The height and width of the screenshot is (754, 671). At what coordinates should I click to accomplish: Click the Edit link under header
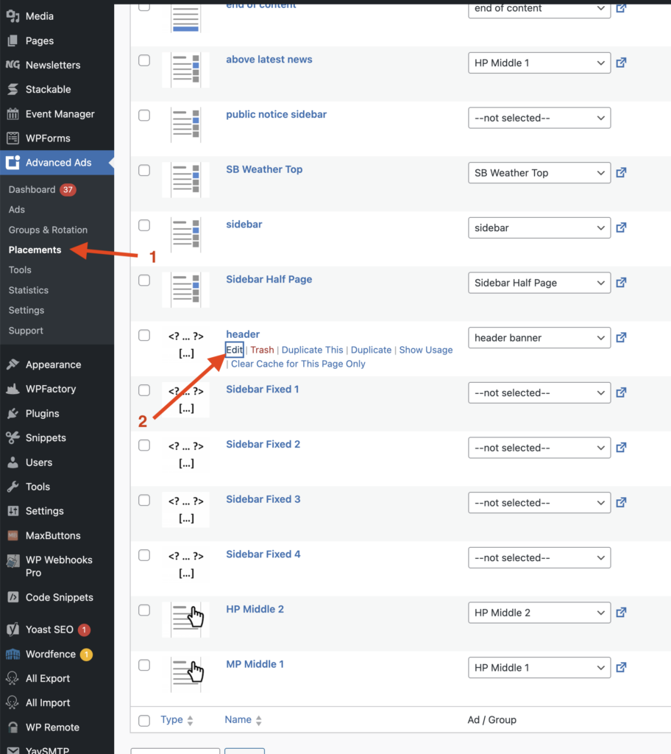[234, 350]
